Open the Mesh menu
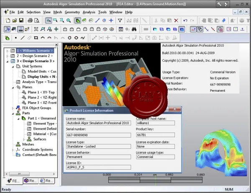 [x=58, y=12]
